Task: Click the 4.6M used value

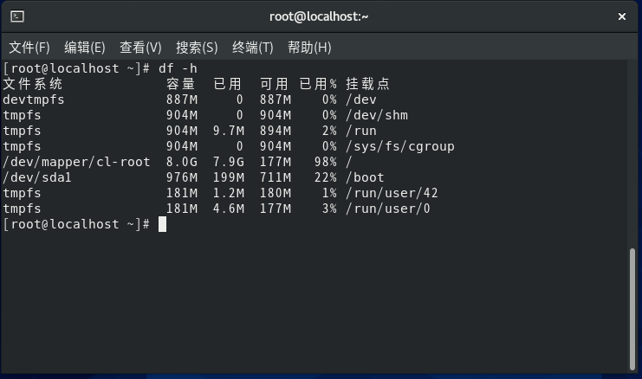Action: tap(229, 209)
